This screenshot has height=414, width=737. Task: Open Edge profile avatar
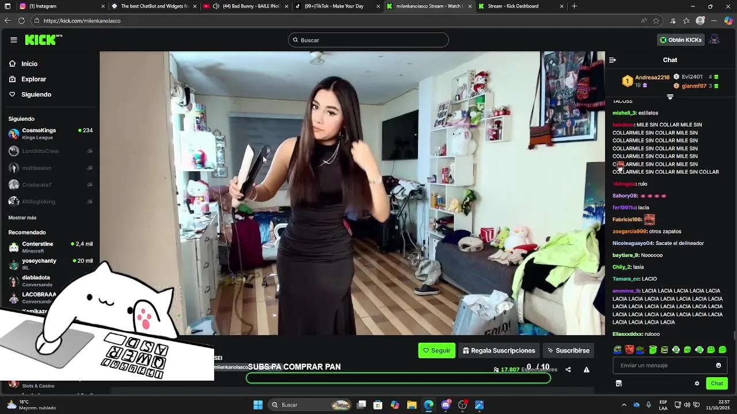point(700,21)
